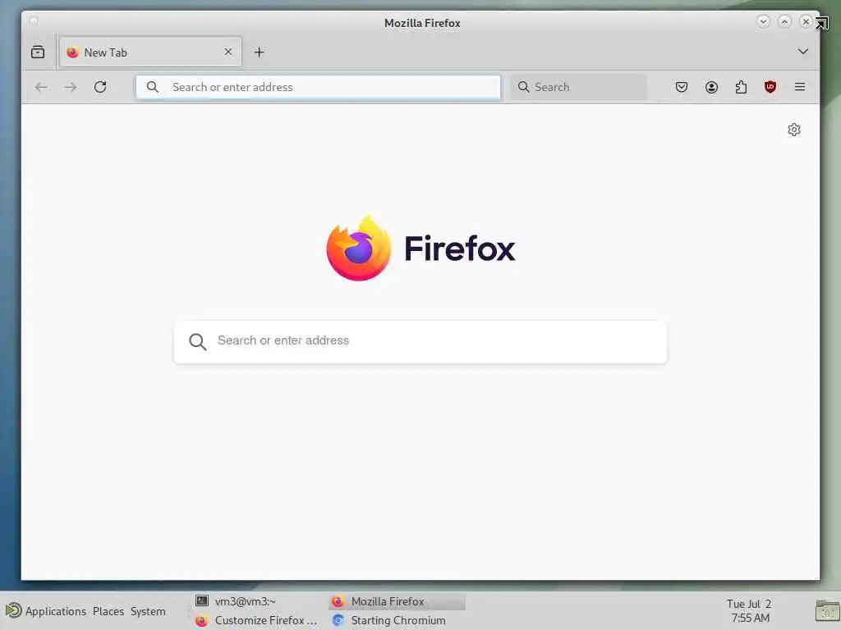Click the toolbar Search box

point(579,87)
